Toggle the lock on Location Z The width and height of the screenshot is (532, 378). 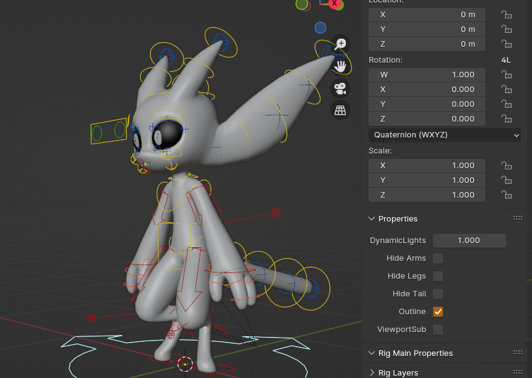pos(506,44)
